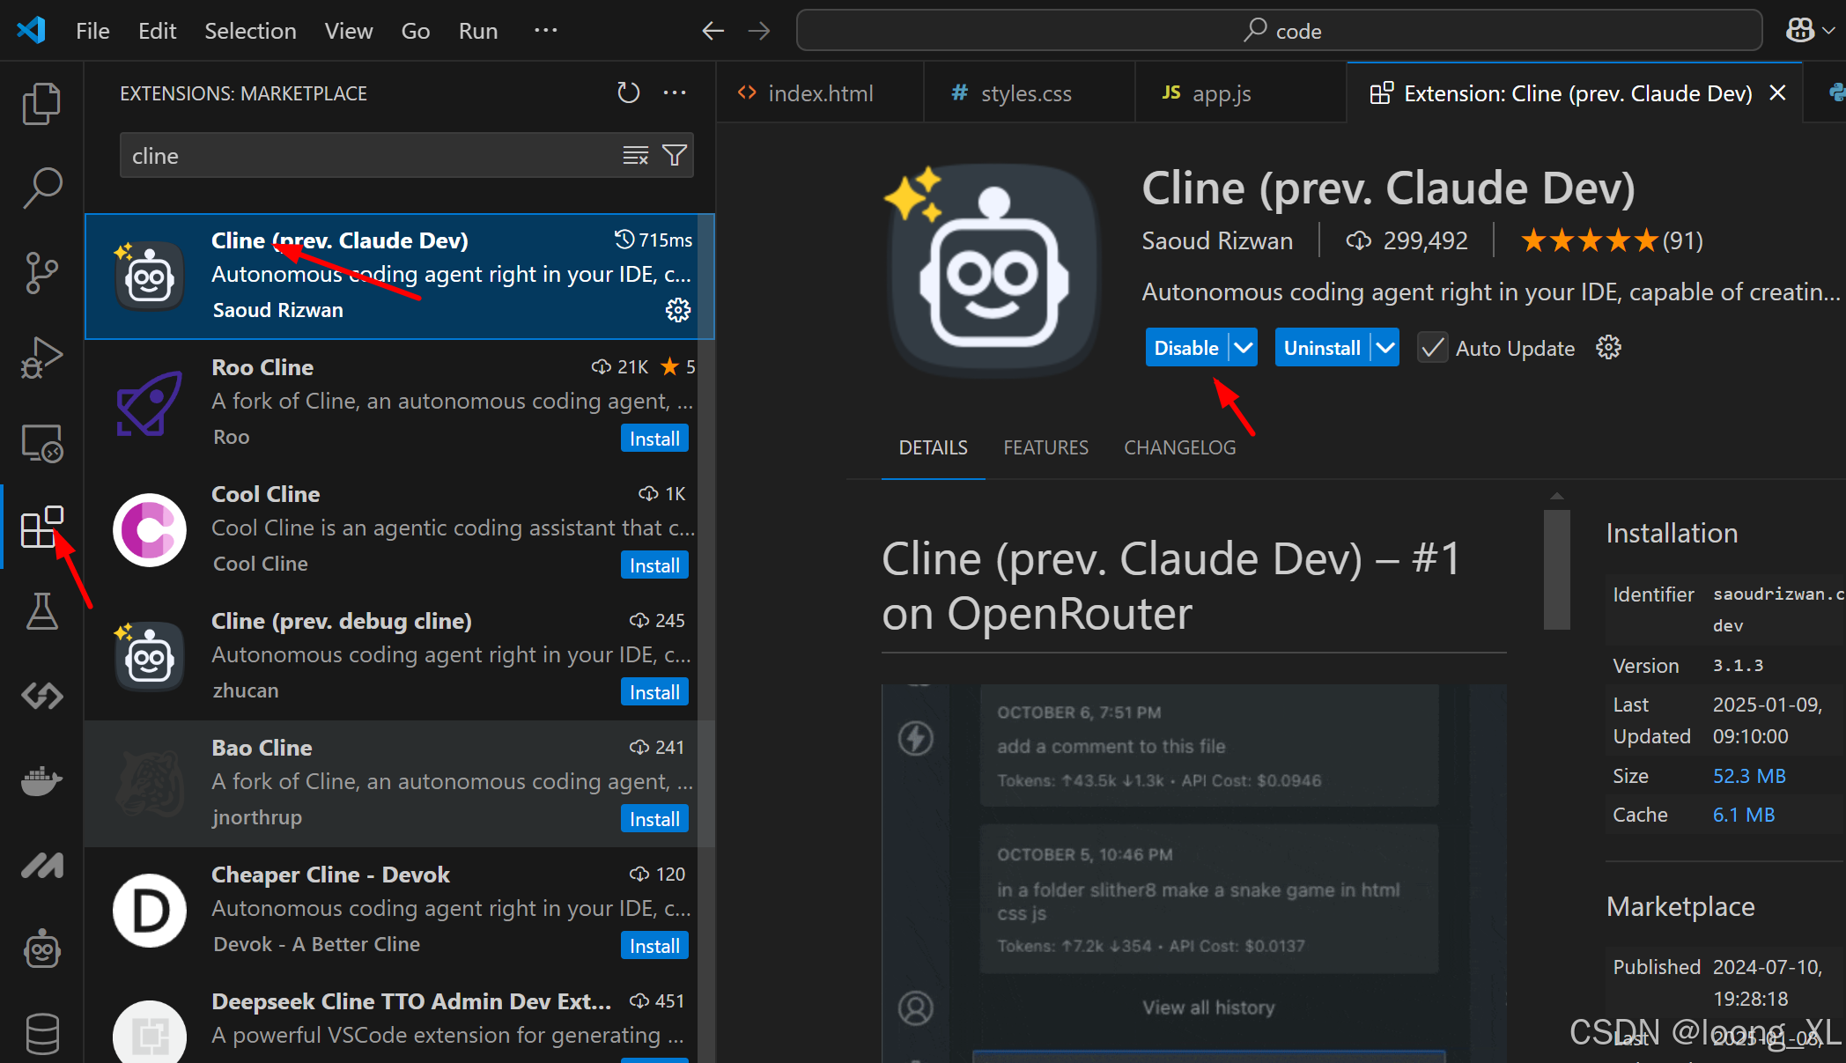Uncheck the Auto Update checkbox

1432,347
